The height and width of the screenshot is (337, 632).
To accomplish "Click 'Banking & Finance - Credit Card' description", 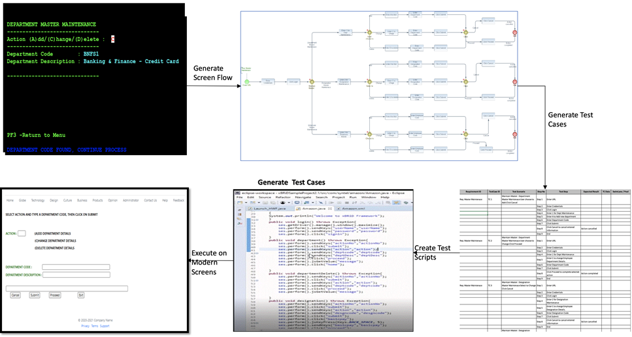I will pyautogui.click(x=131, y=61).
